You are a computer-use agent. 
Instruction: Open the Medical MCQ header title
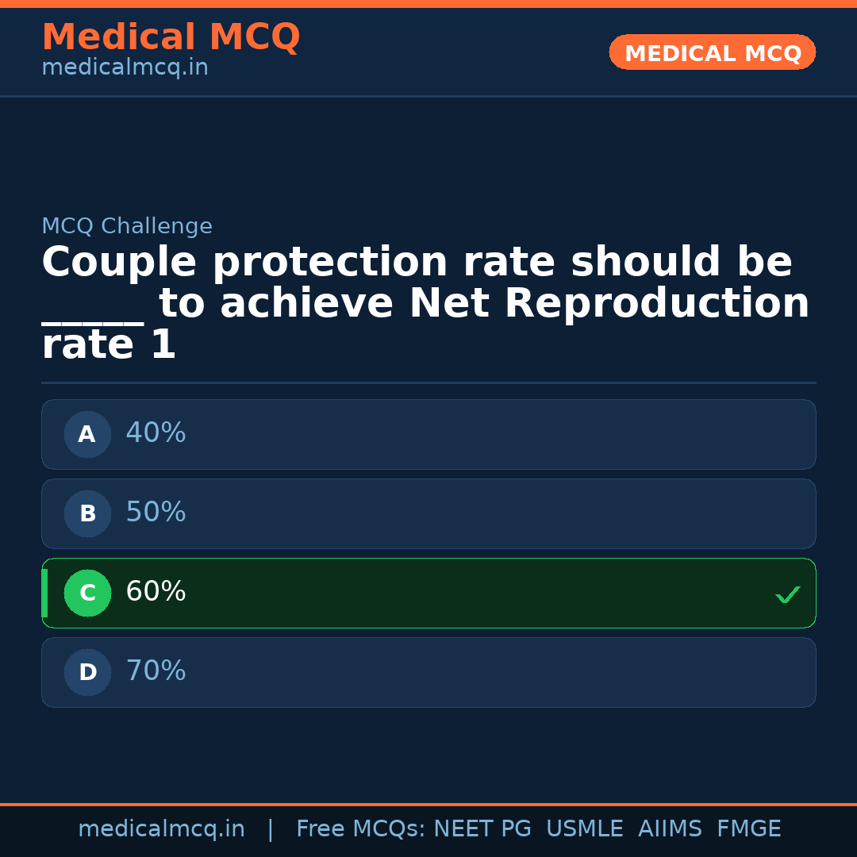[171, 37]
